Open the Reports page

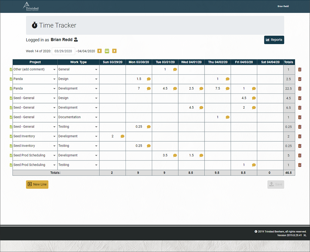point(274,40)
